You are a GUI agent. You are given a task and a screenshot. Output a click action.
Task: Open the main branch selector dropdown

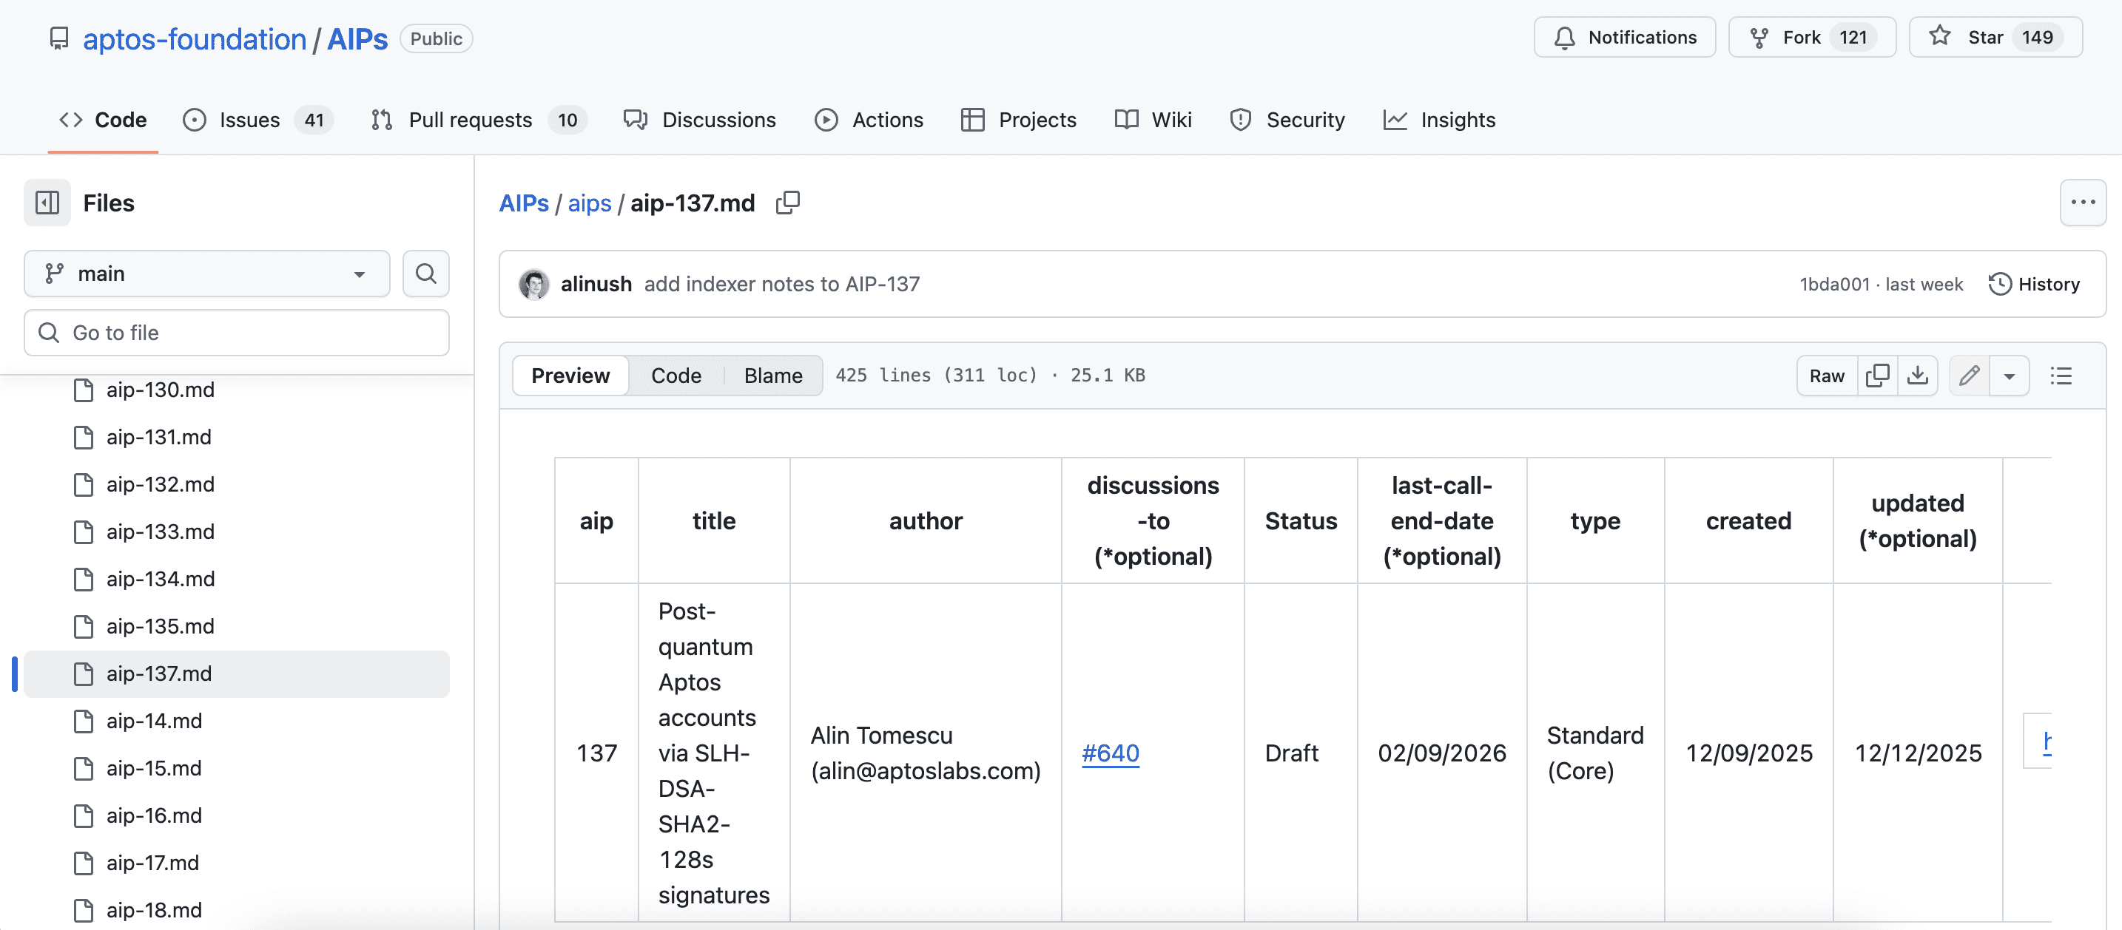pyautogui.click(x=206, y=274)
